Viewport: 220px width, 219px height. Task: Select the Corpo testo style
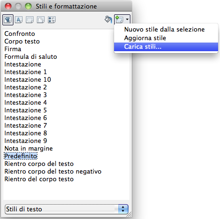(22, 42)
